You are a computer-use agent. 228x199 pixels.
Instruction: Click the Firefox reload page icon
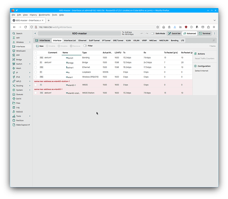click(x=25, y=27)
